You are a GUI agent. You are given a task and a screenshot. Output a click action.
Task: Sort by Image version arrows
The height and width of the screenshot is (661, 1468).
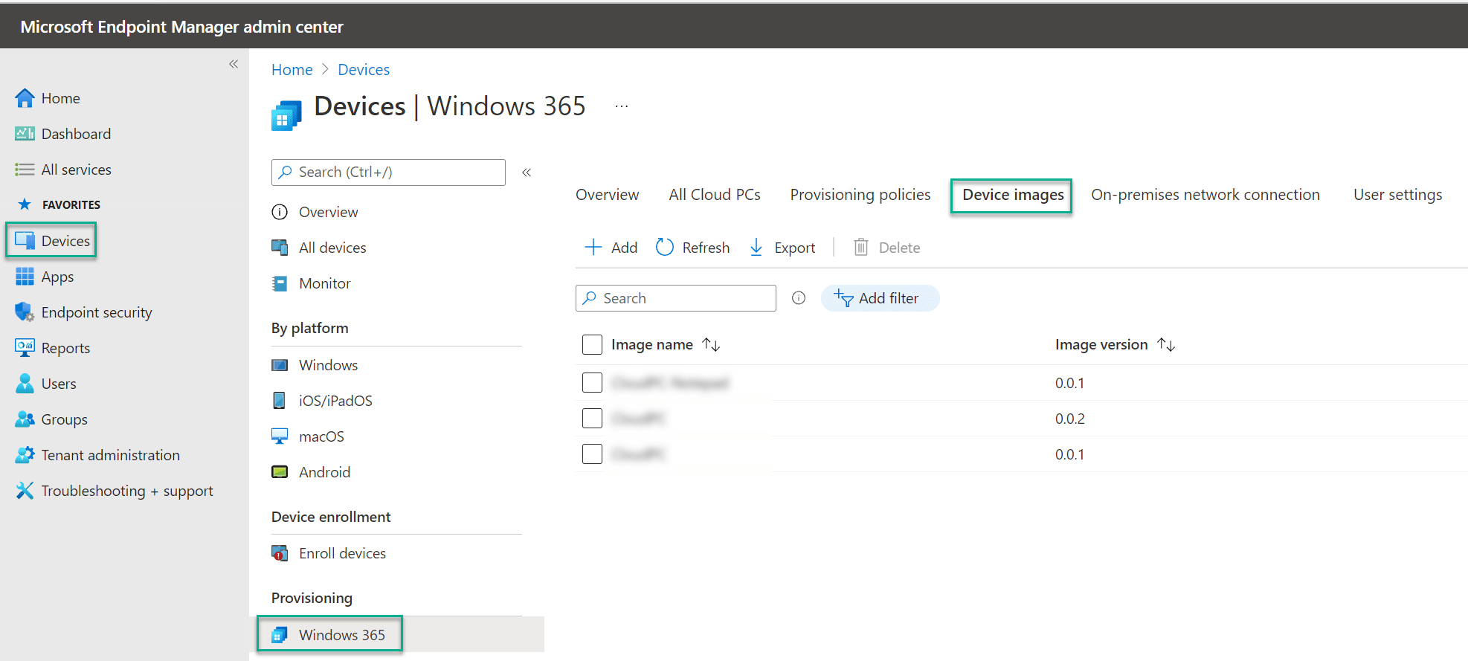pyautogui.click(x=1166, y=344)
